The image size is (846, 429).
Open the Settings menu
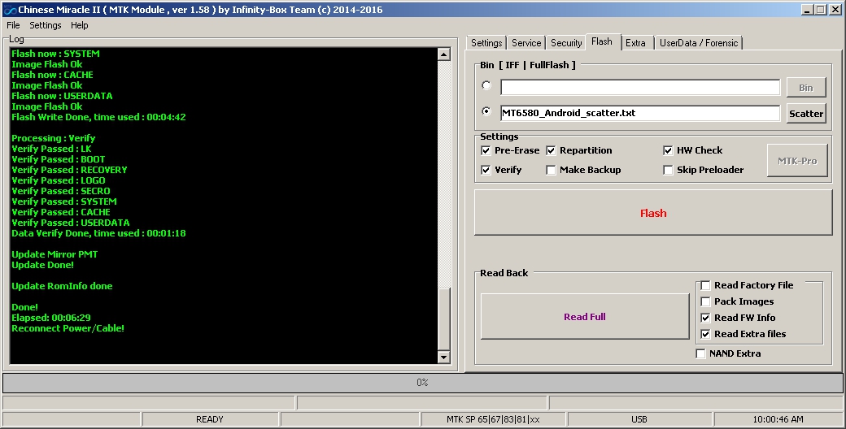pos(46,25)
